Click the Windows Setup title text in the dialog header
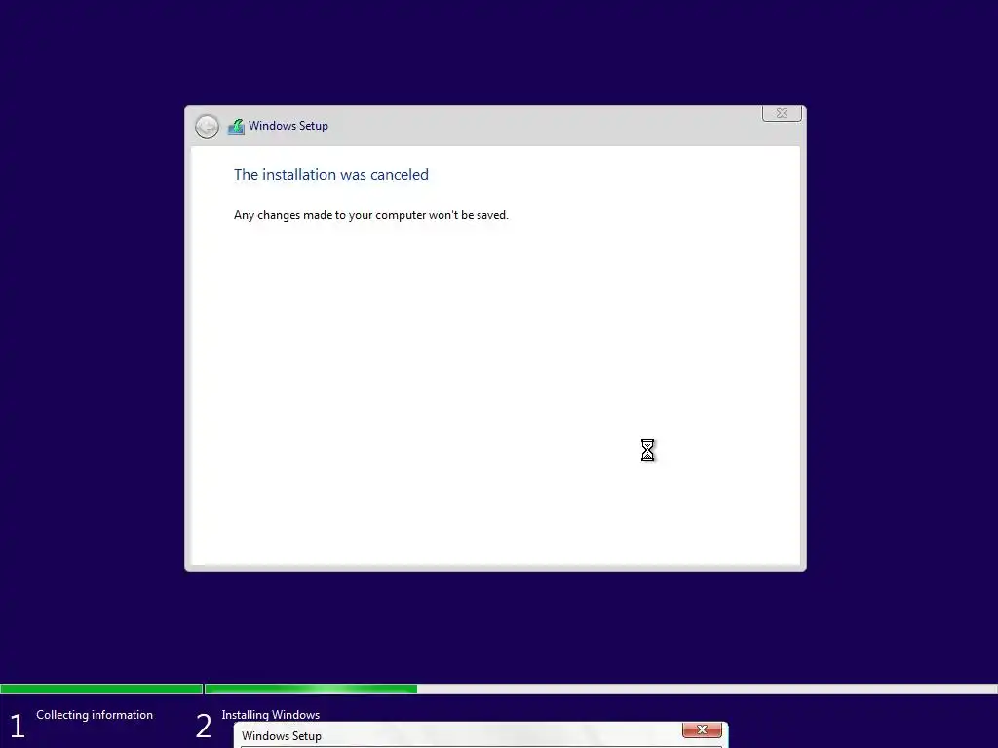Viewport: 998px width, 748px height. 288,126
